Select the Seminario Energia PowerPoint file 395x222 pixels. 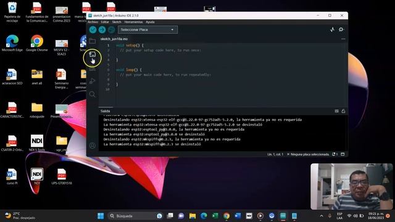tap(62, 78)
